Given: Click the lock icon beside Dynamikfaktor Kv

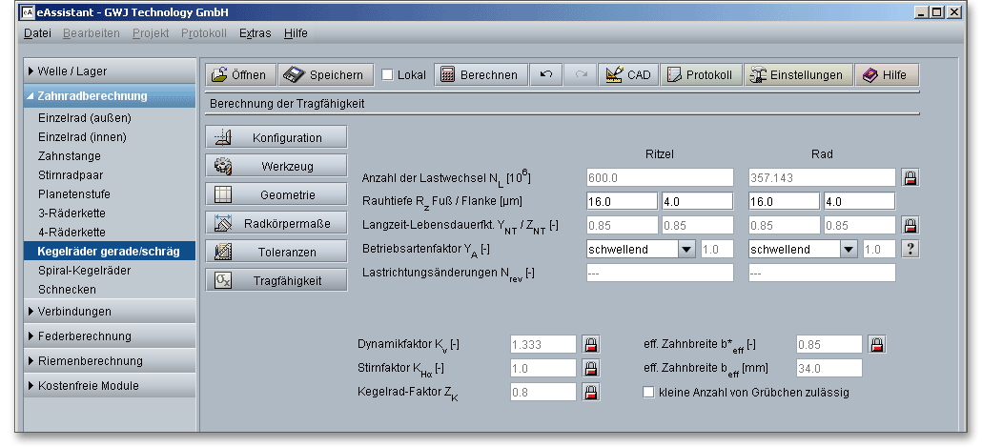Looking at the screenshot, I should (x=590, y=344).
